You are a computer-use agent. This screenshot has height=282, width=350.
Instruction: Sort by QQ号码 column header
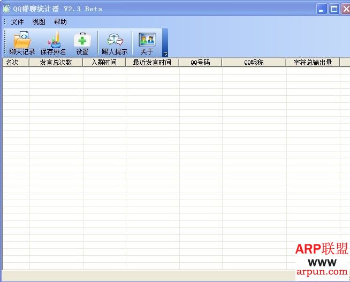click(201, 63)
